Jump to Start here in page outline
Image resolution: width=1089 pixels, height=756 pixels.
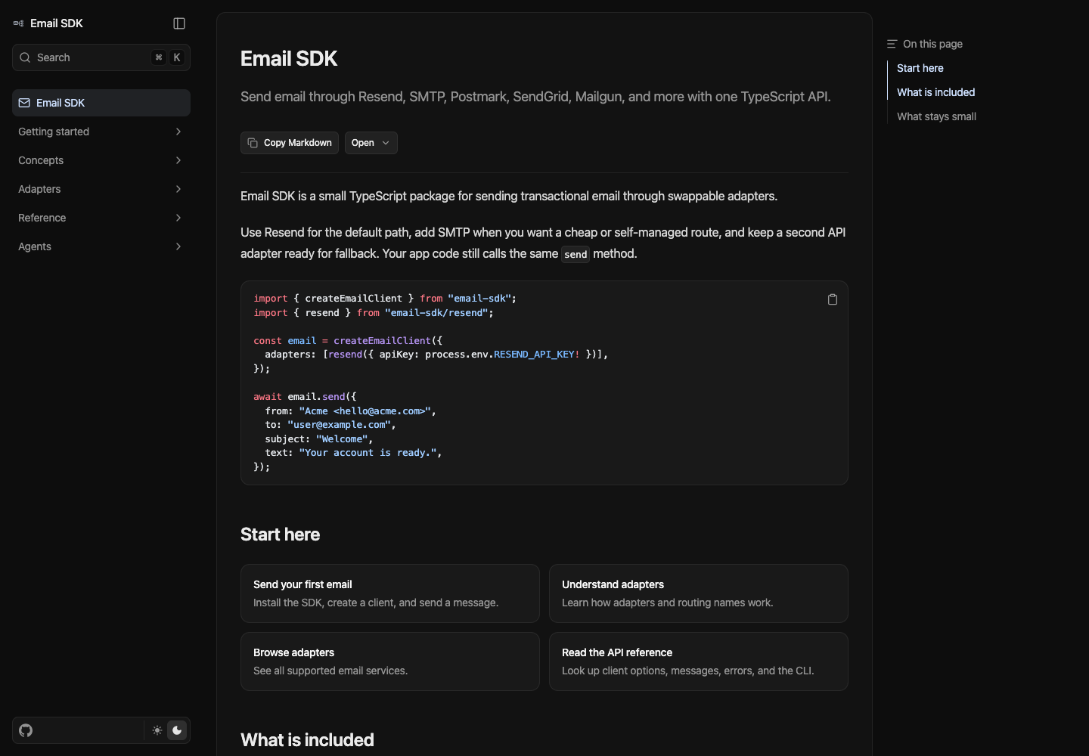tap(920, 68)
